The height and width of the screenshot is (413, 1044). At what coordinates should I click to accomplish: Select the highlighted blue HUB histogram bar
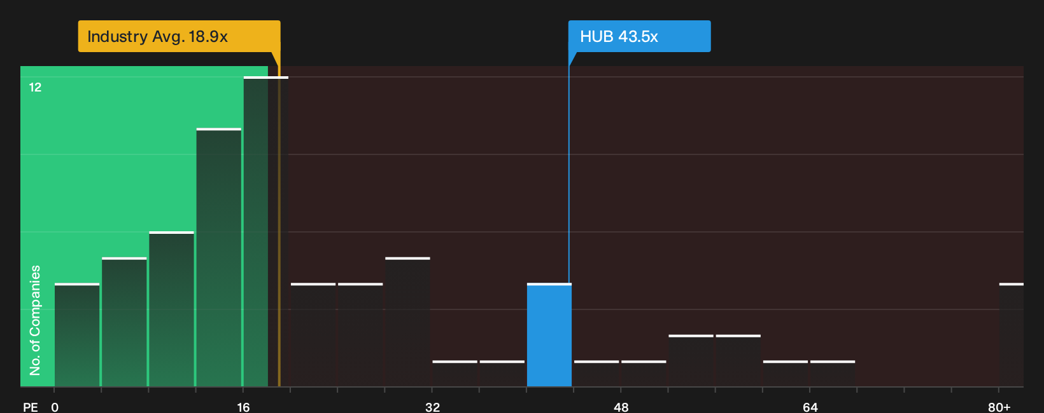549,335
